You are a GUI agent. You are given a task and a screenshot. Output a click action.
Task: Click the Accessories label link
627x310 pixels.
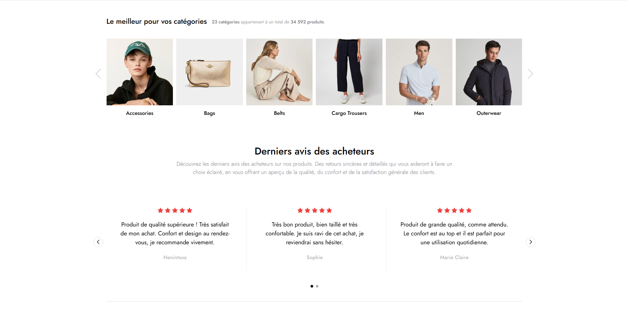coord(140,113)
